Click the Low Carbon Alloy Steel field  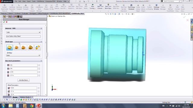pos(24,36)
